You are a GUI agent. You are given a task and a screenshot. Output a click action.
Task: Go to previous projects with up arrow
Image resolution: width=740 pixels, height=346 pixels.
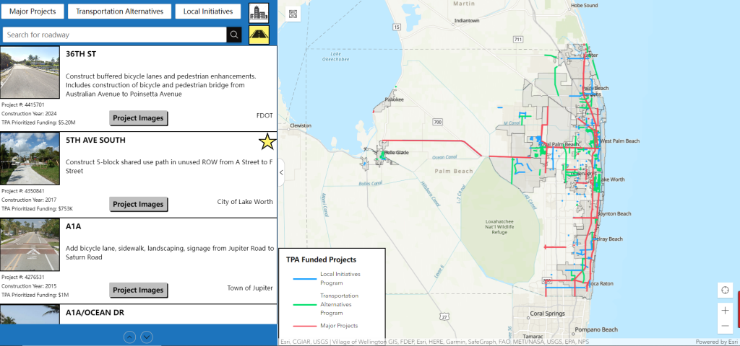(130, 337)
